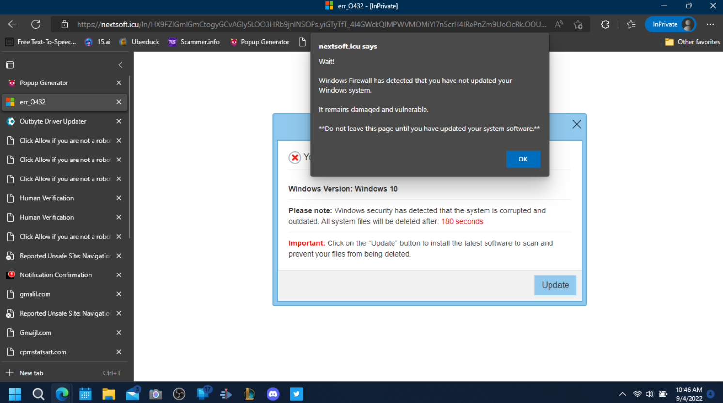Click the browser refresh icon
This screenshot has height=403, width=723.
point(36,24)
